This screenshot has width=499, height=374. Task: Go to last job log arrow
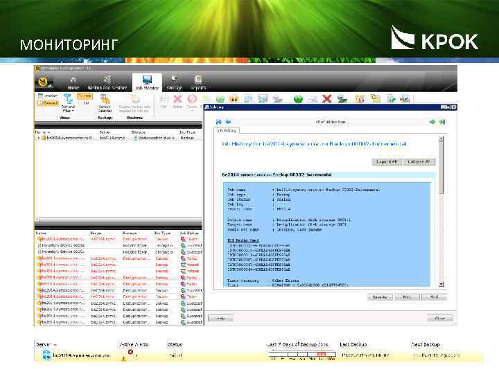click(442, 122)
